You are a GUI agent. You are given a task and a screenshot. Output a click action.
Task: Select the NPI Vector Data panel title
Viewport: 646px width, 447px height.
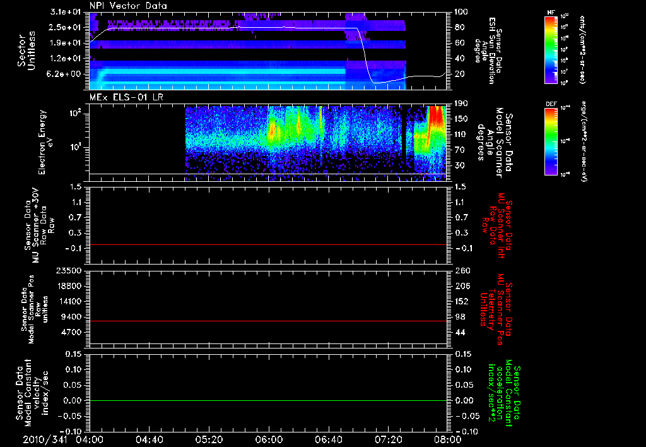click(x=128, y=6)
